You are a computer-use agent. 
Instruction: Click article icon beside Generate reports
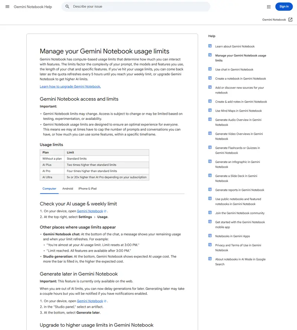point(210,189)
